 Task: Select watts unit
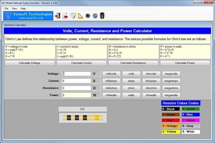click(x=131, y=95)
